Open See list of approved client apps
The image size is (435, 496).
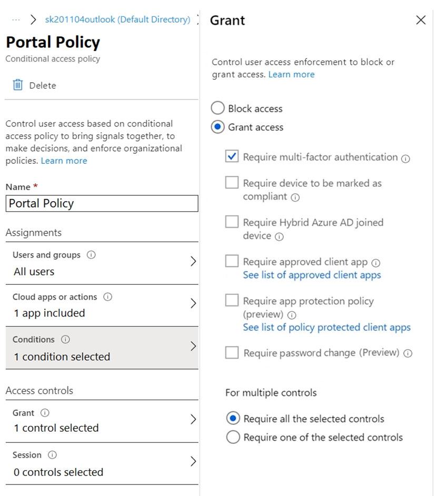coord(311,275)
